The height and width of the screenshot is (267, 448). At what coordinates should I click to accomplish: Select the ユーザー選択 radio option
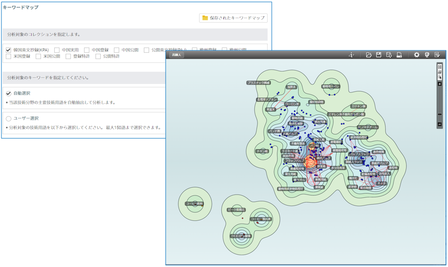[9, 119]
